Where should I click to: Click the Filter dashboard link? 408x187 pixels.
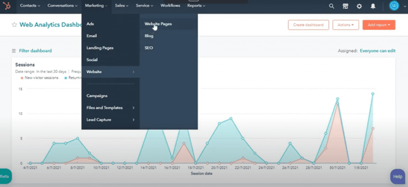(35, 51)
